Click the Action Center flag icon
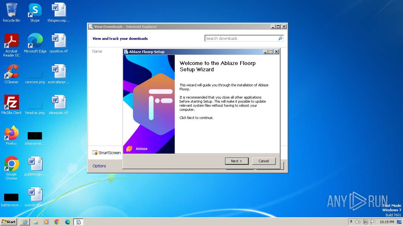 373,222
